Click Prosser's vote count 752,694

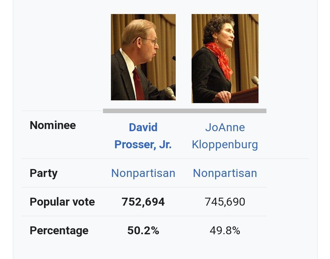click(143, 202)
